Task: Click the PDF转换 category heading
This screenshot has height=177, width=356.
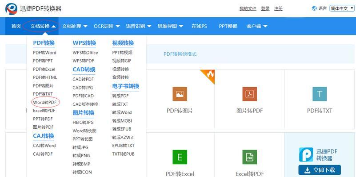Action: (x=44, y=43)
